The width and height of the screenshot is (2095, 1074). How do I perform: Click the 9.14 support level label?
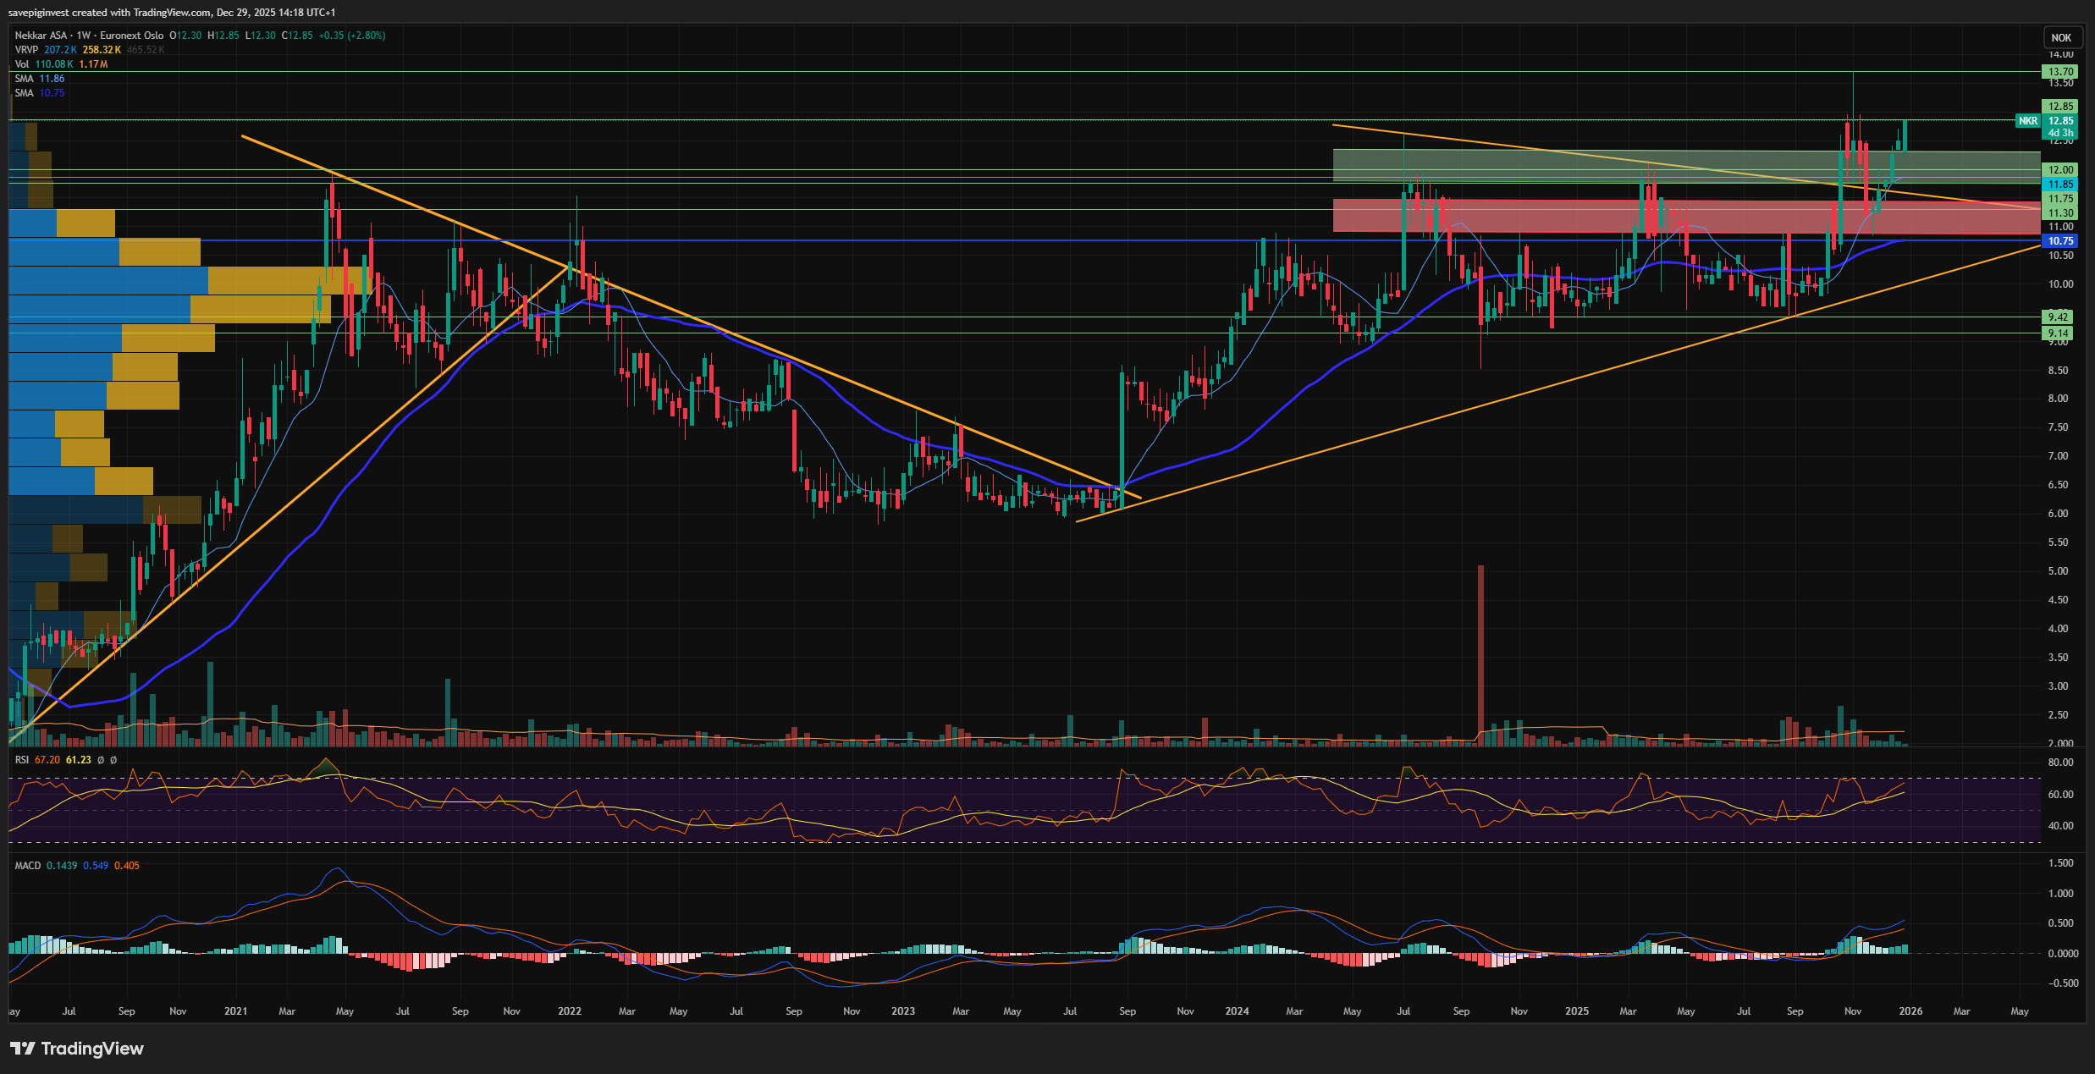(2058, 333)
